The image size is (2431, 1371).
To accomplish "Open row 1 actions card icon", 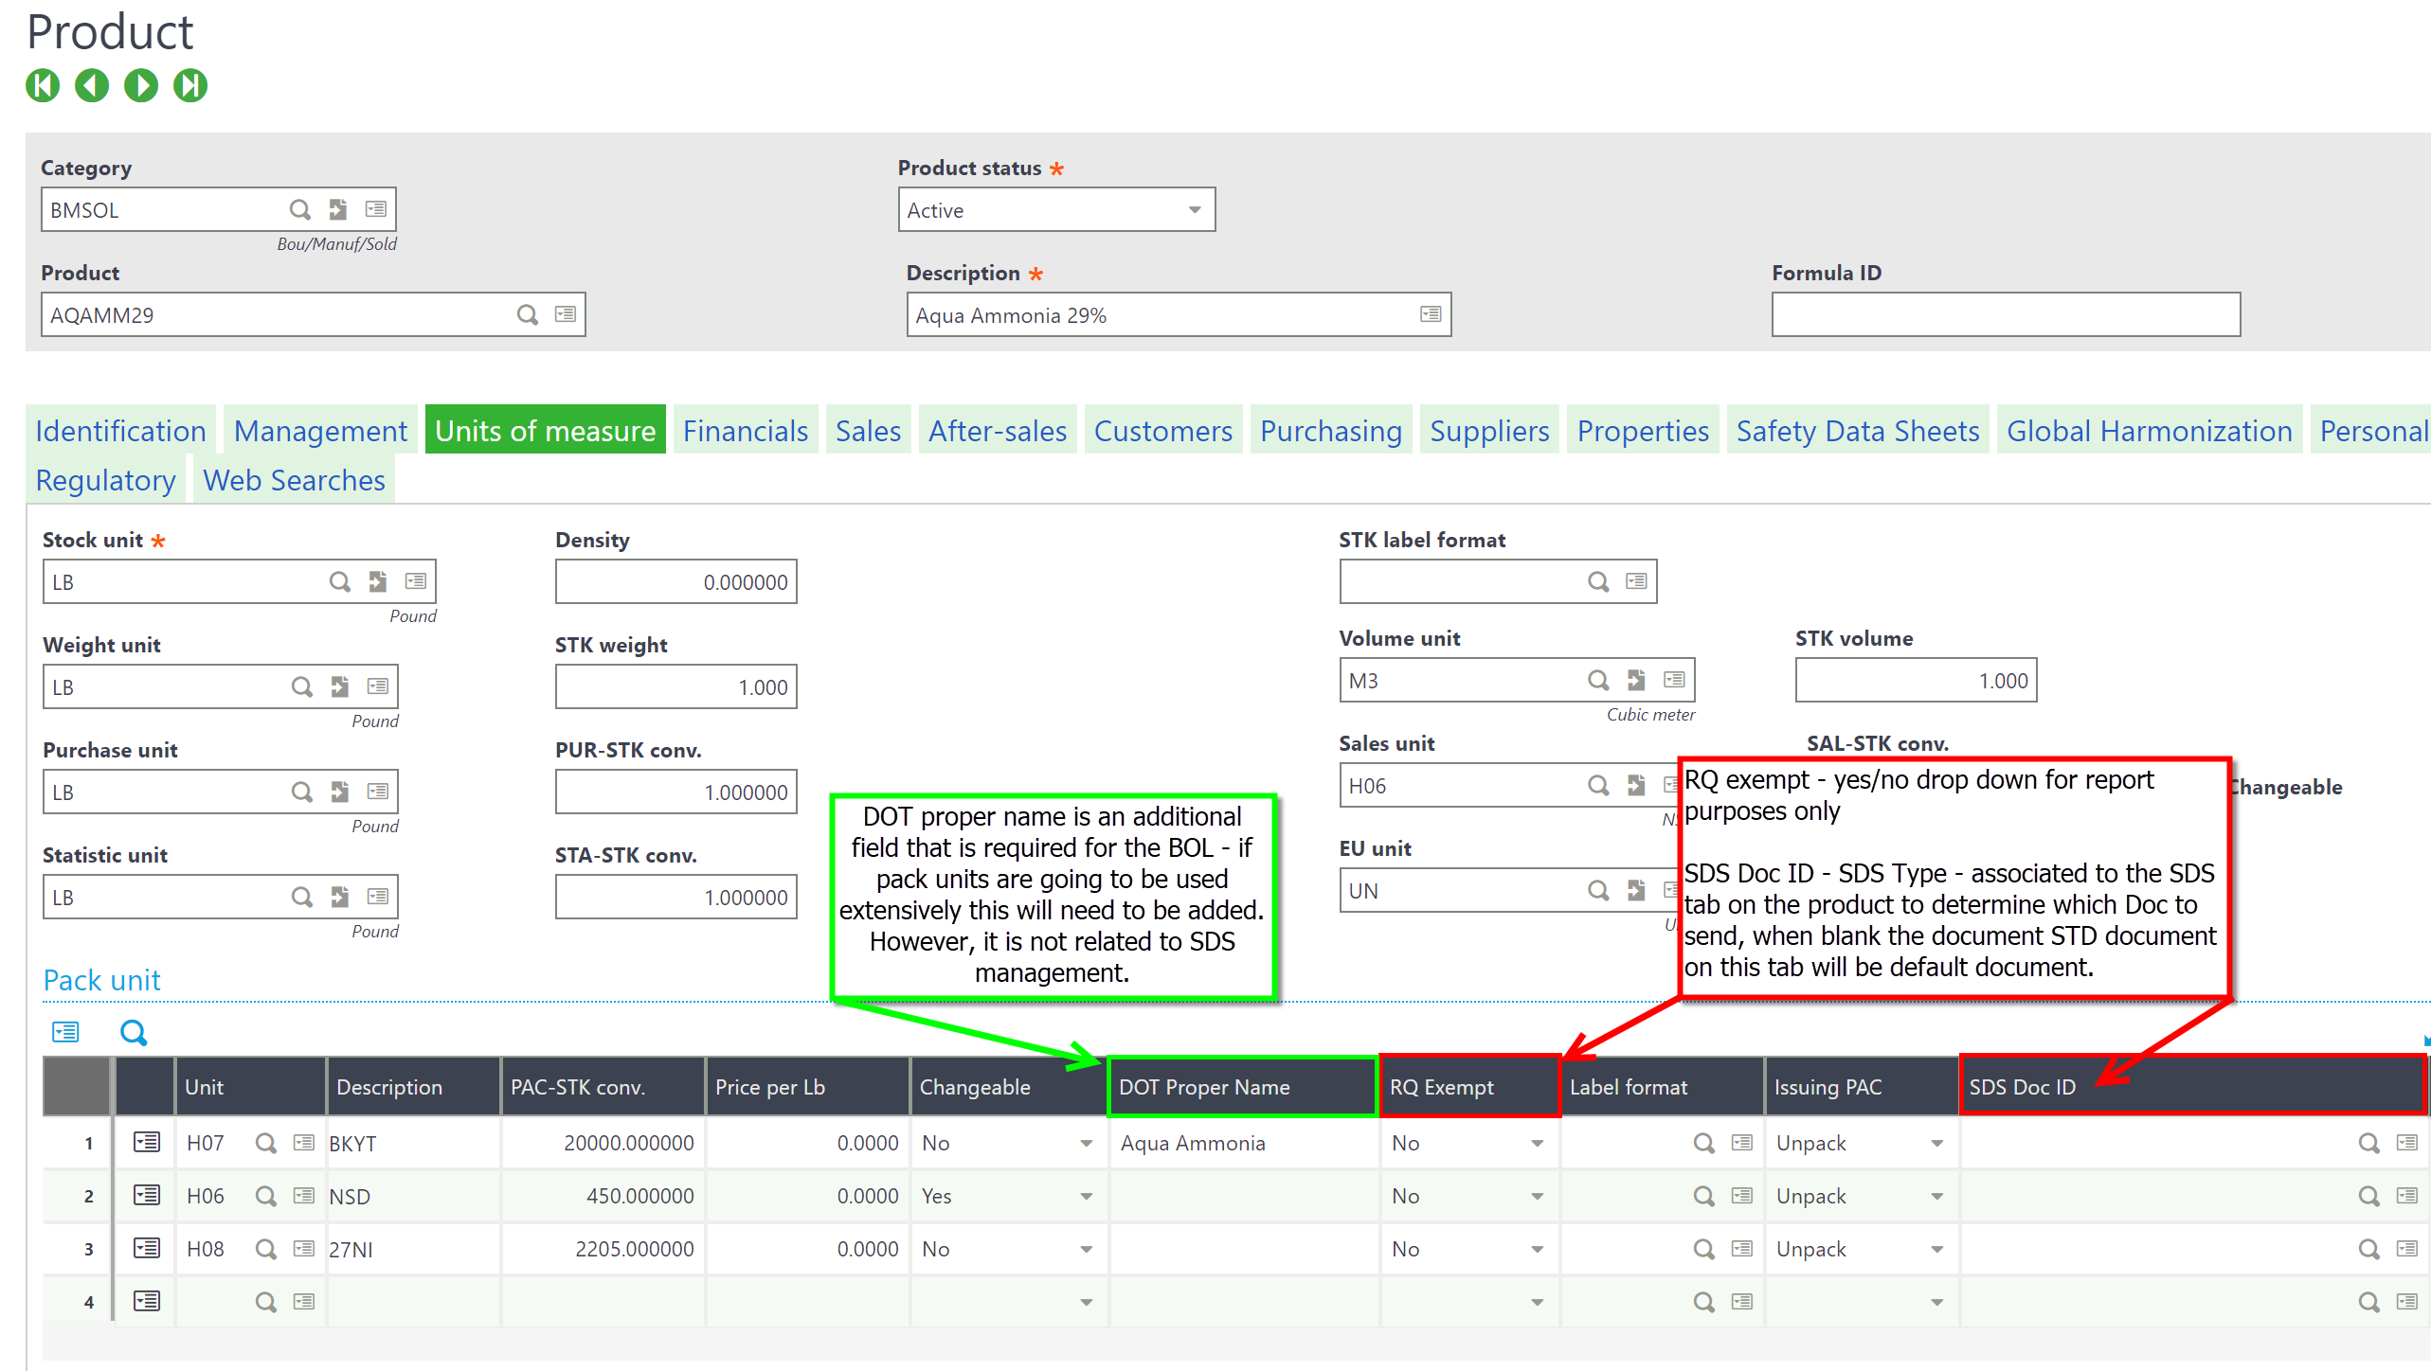I will click(x=147, y=1142).
